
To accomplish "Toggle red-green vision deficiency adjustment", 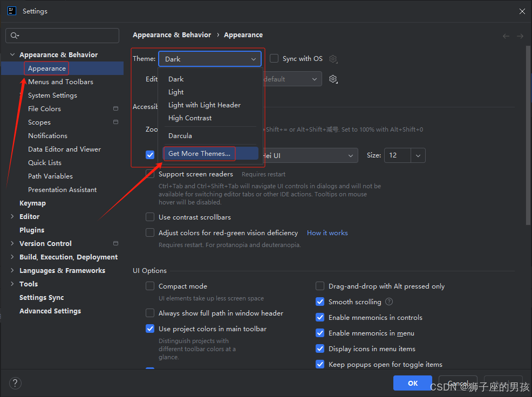I will (150, 232).
